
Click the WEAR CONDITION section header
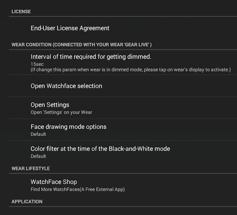tap(81, 45)
